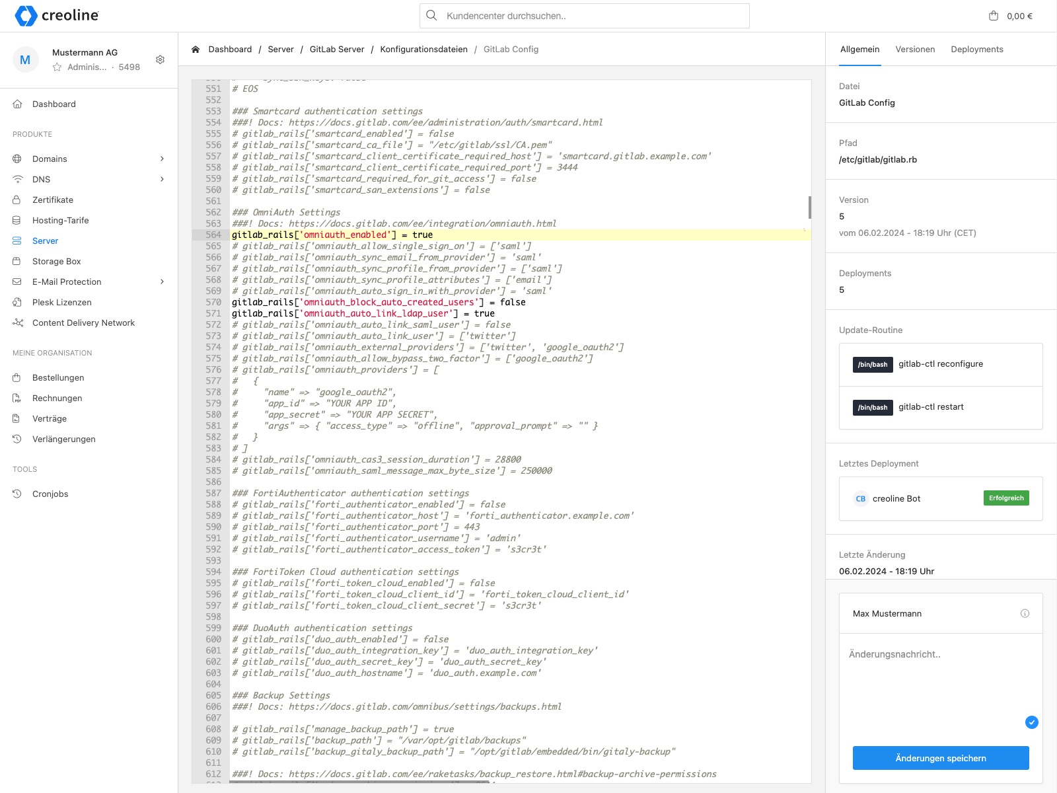Go to GitLab Server breadcrumb link
The height and width of the screenshot is (793, 1057).
click(337, 50)
